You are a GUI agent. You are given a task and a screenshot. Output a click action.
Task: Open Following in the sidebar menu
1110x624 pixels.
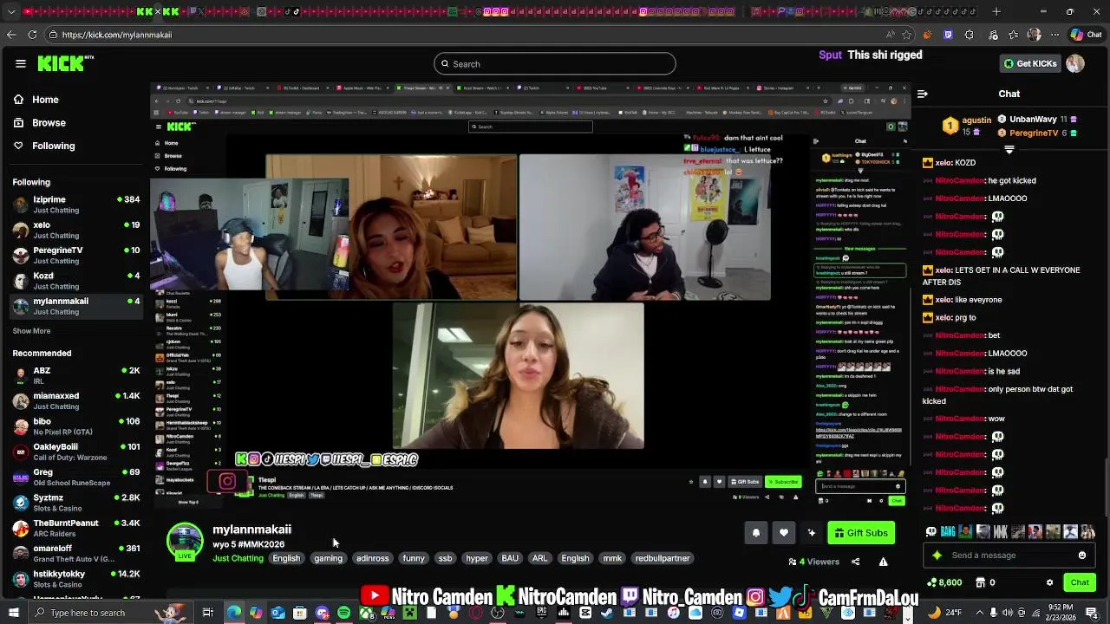pyautogui.click(x=44, y=146)
